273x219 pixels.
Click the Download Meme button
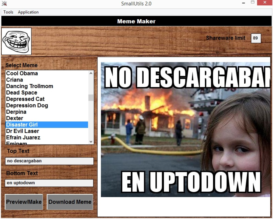pyautogui.click(x=70, y=202)
